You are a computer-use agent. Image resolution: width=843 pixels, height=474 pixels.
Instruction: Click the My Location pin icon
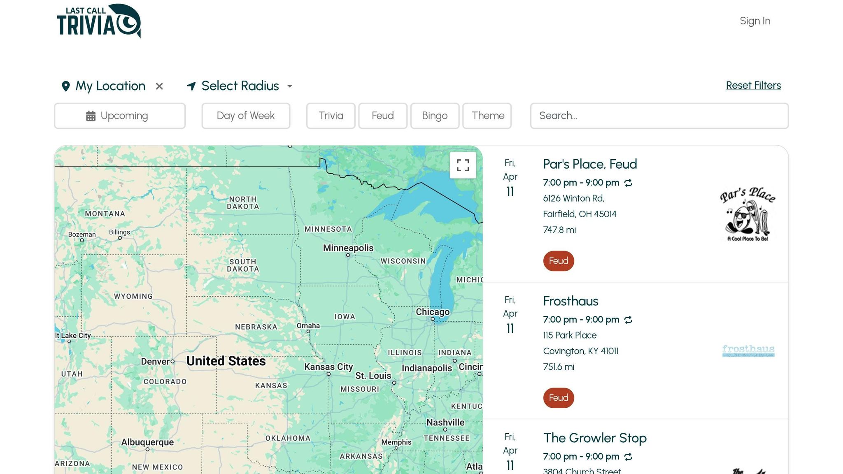(65, 86)
